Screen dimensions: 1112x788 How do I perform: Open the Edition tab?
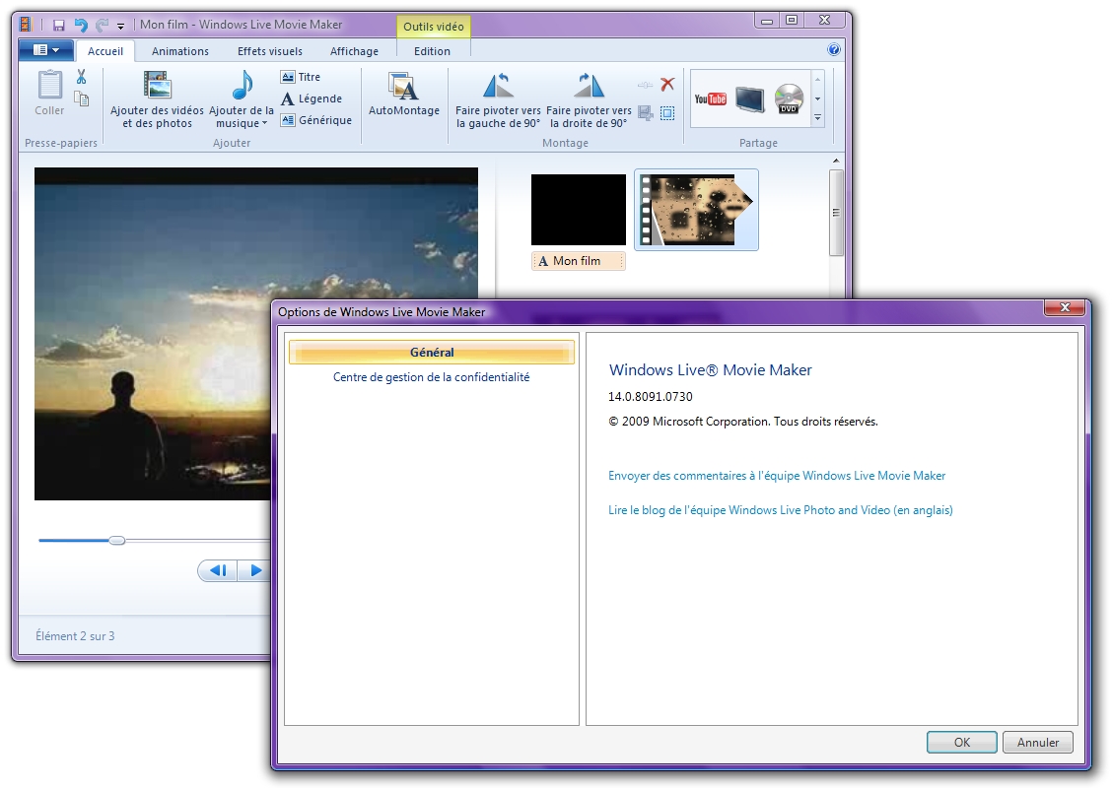(x=432, y=51)
